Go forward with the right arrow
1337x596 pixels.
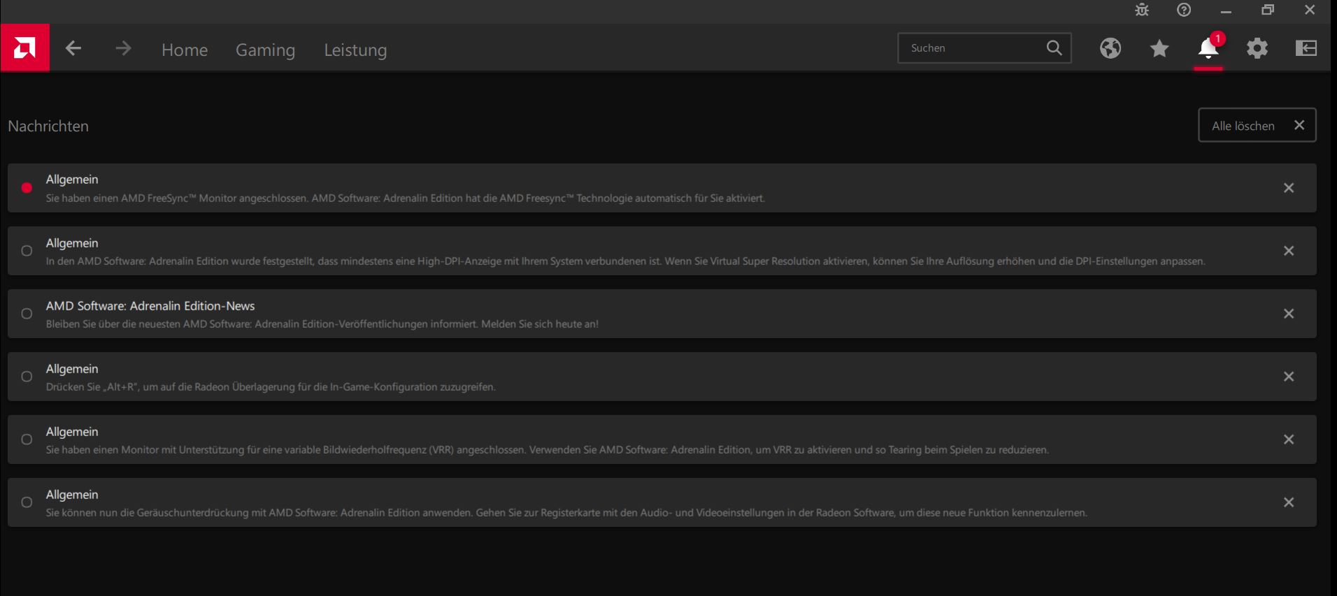click(123, 48)
